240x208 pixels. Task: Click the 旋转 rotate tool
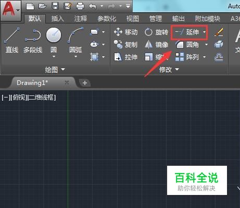click(x=156, y=32)
